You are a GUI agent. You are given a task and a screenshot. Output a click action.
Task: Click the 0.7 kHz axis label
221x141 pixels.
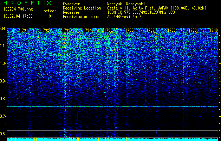tap(3, 116)
